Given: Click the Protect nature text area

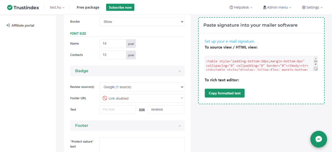Looking at the screenshot, I should [x=142, y=145].
